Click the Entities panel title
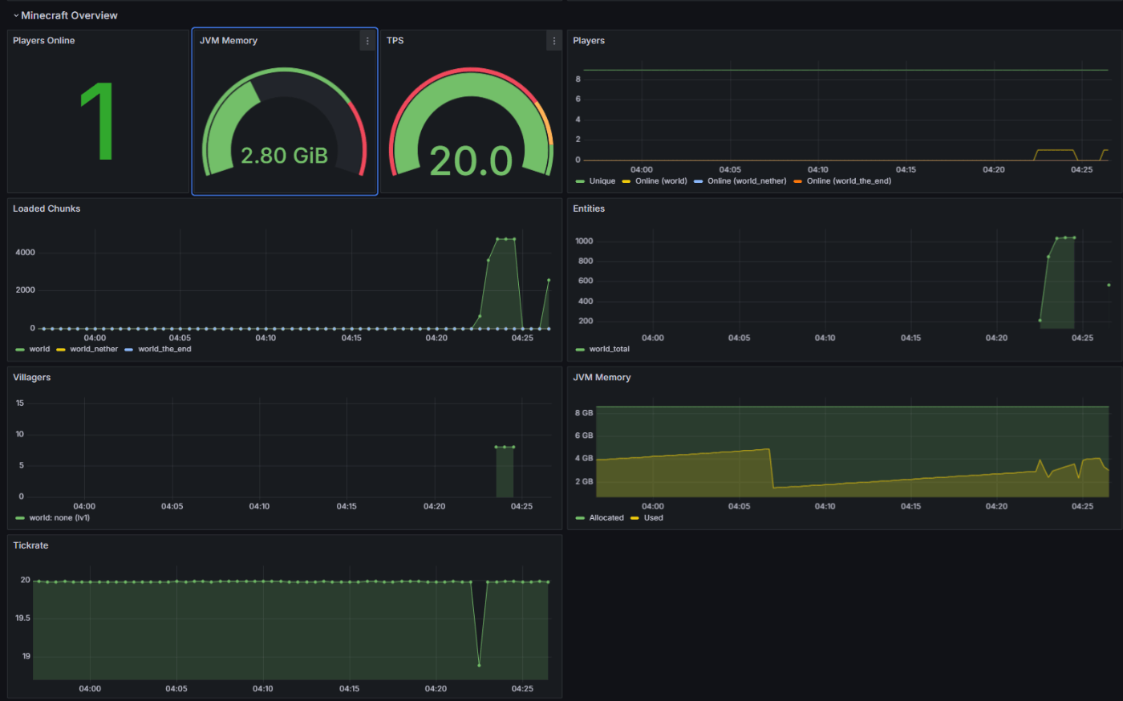Screen dimensions: 1123x701 [x=589, y=209]
